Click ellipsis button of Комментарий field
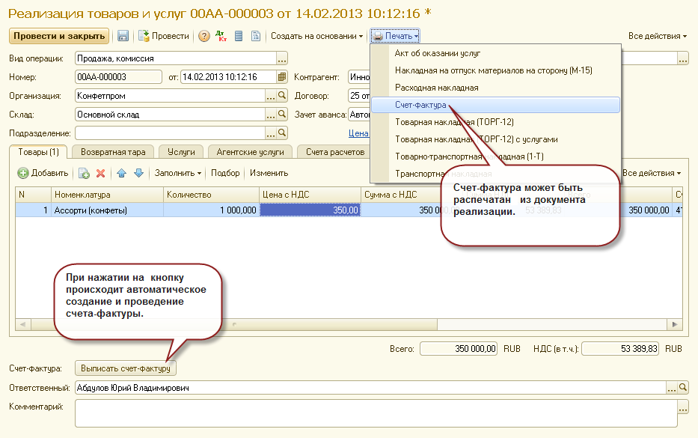Screen dimensions: 698x438 point(683,407)
